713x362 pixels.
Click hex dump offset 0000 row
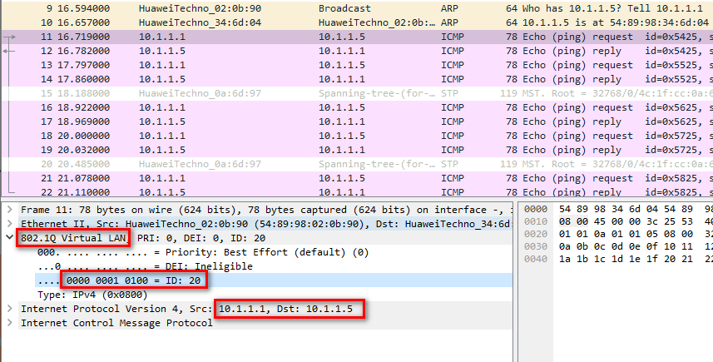click(x=618, y=209)
